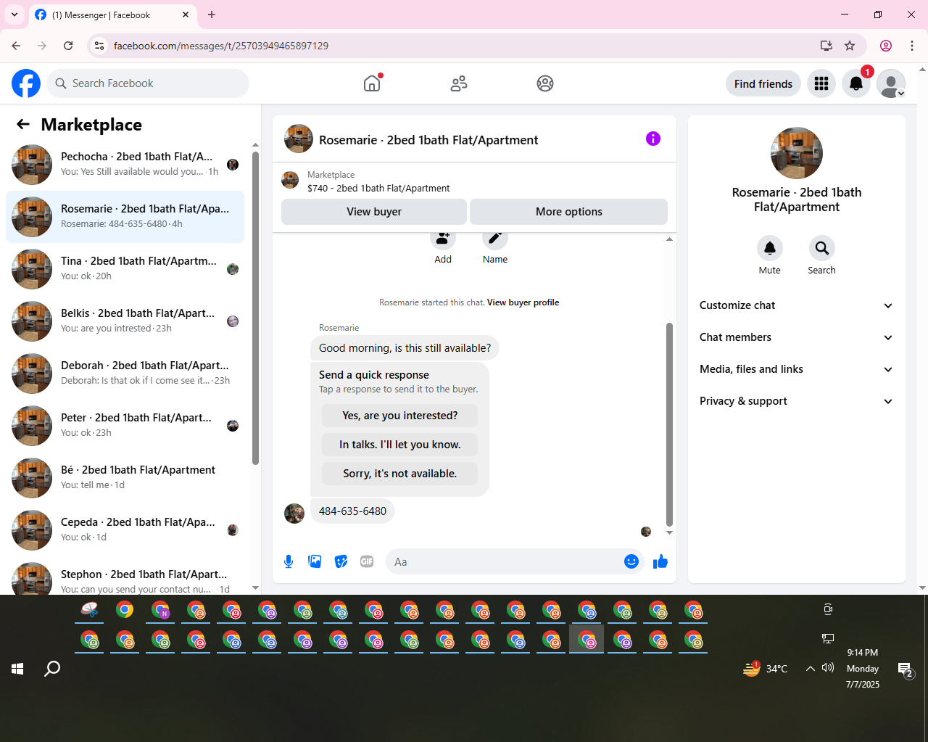928x742 pixels.
Task: Open Chrome's three-dot menu
Action: 912,46
